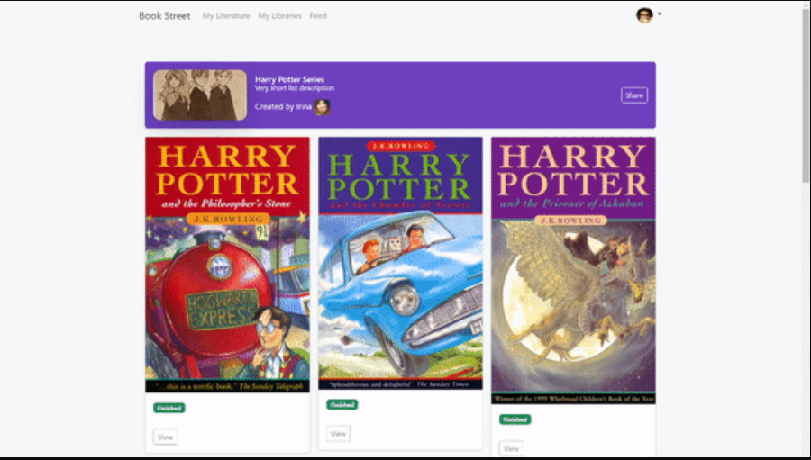The width and height of the screenshot is (811, 460).
Task: Go to My Libraries
Action: pyautogui.click(x=279, y=16)
